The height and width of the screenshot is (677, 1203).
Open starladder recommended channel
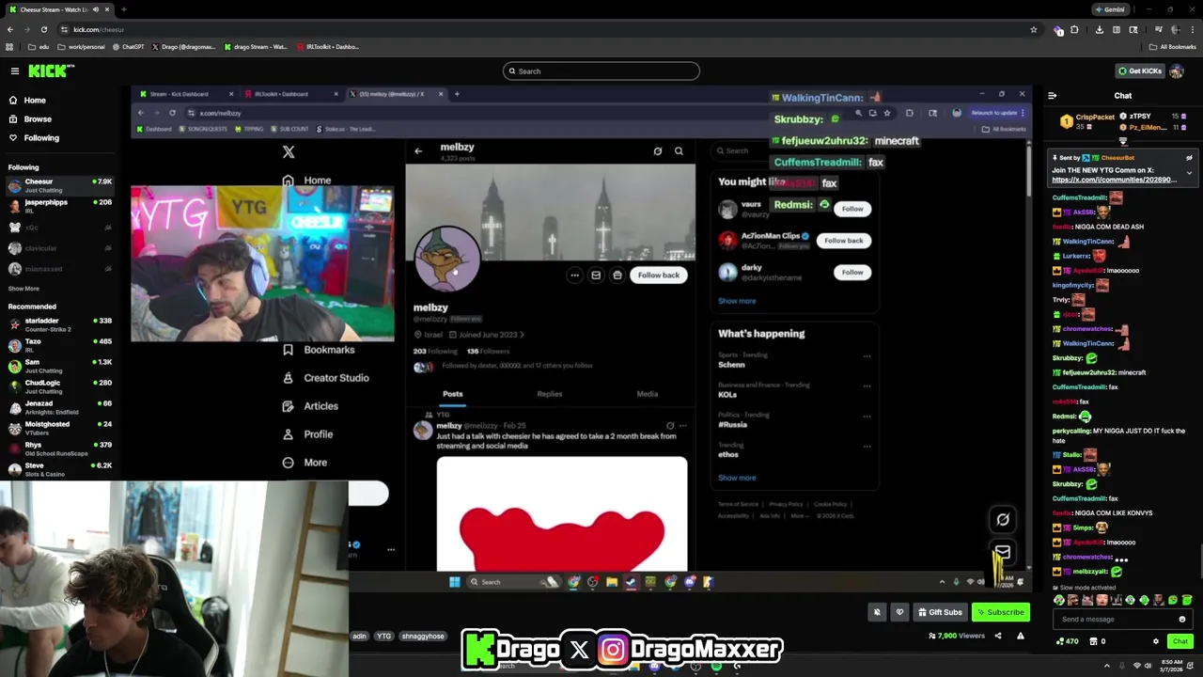tap(60, 325)
